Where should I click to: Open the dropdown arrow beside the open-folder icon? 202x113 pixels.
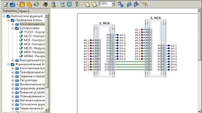pyautogui.click(x=17, y=4)
